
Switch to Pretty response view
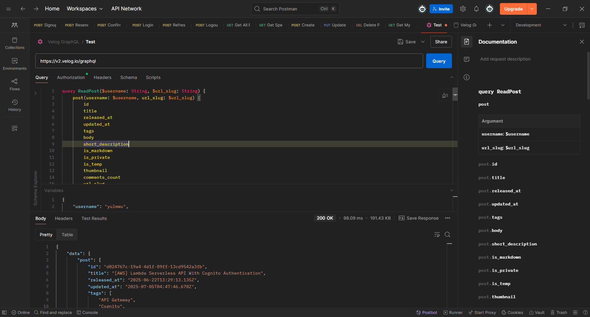tap(46, 235)
